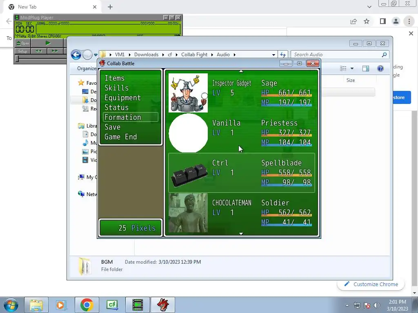Click the Chrome profile avatar icon
418x313 pixels.
396,21
